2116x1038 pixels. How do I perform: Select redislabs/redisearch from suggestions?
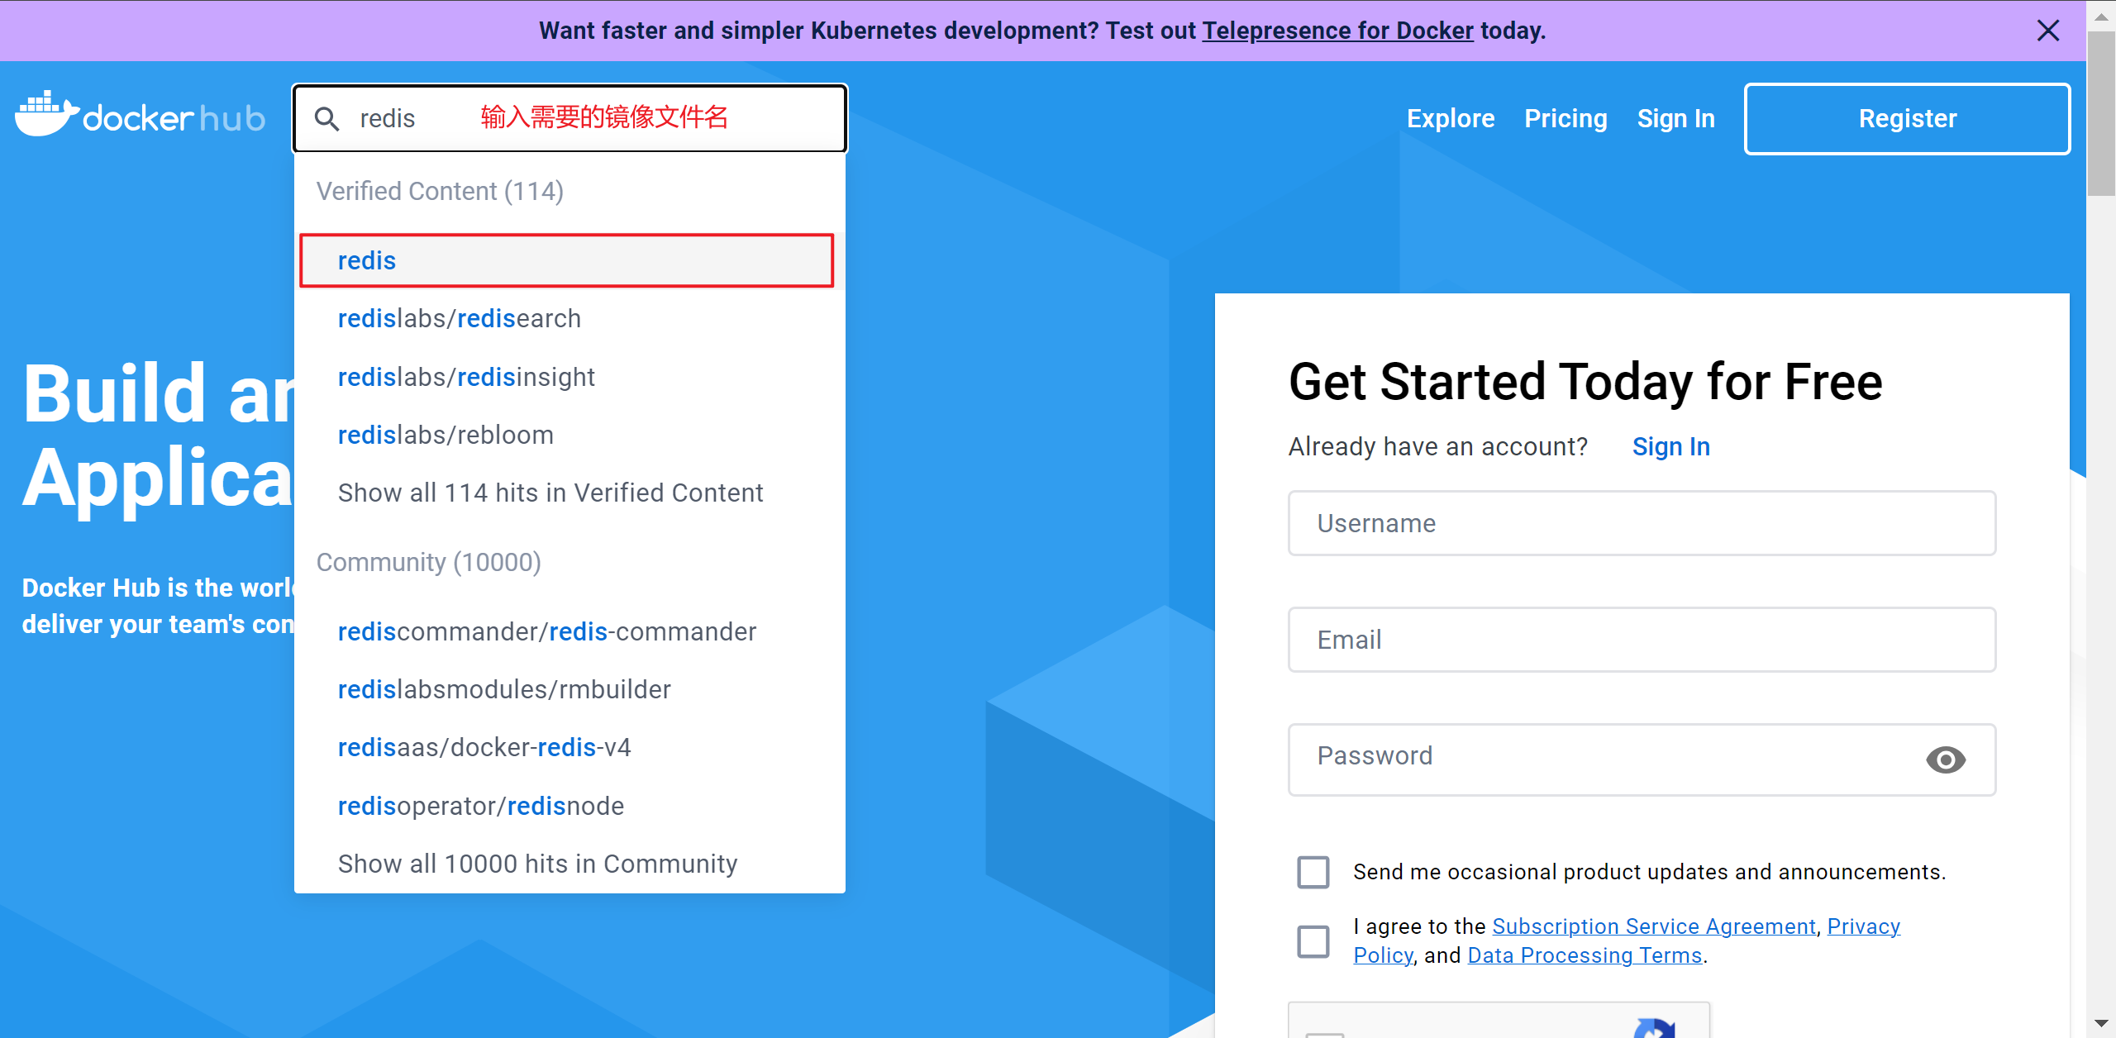pyautogui.click(x=457, y=318)
